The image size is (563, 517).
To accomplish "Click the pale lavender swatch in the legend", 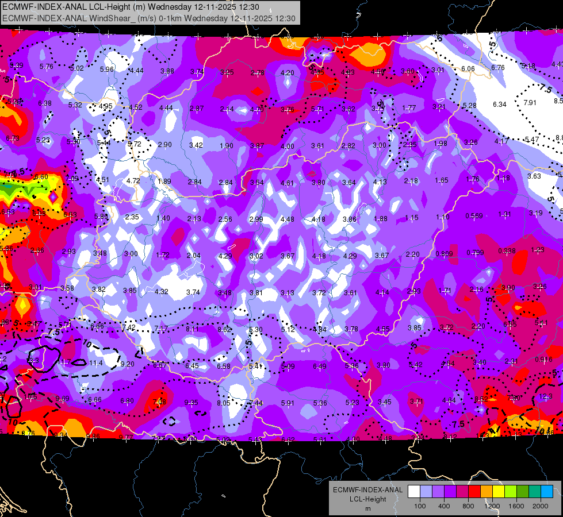I will 426,491.
